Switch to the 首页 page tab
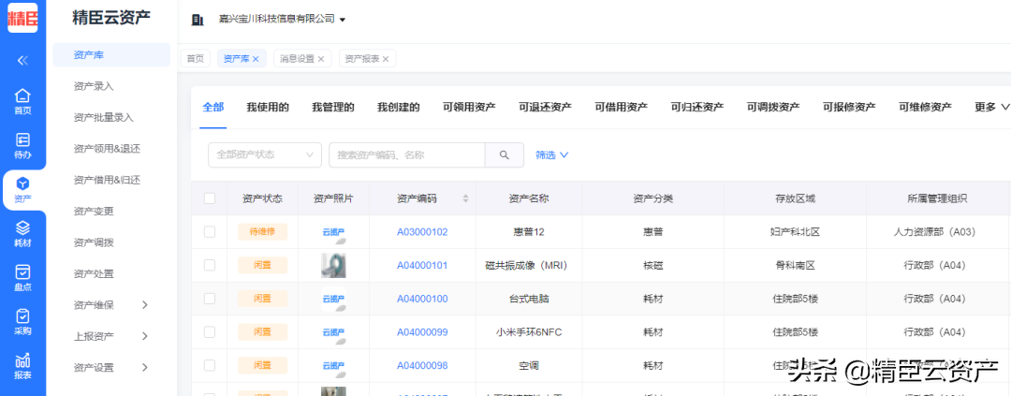 pyautogui.click(x=196, y=59)
